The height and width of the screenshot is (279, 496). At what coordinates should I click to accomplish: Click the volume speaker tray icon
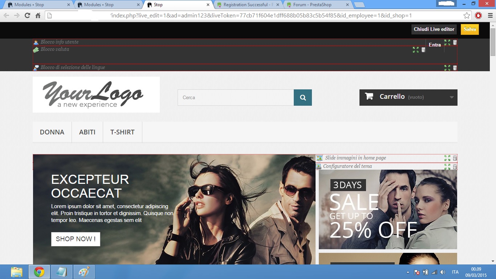[x=443, y=272]
